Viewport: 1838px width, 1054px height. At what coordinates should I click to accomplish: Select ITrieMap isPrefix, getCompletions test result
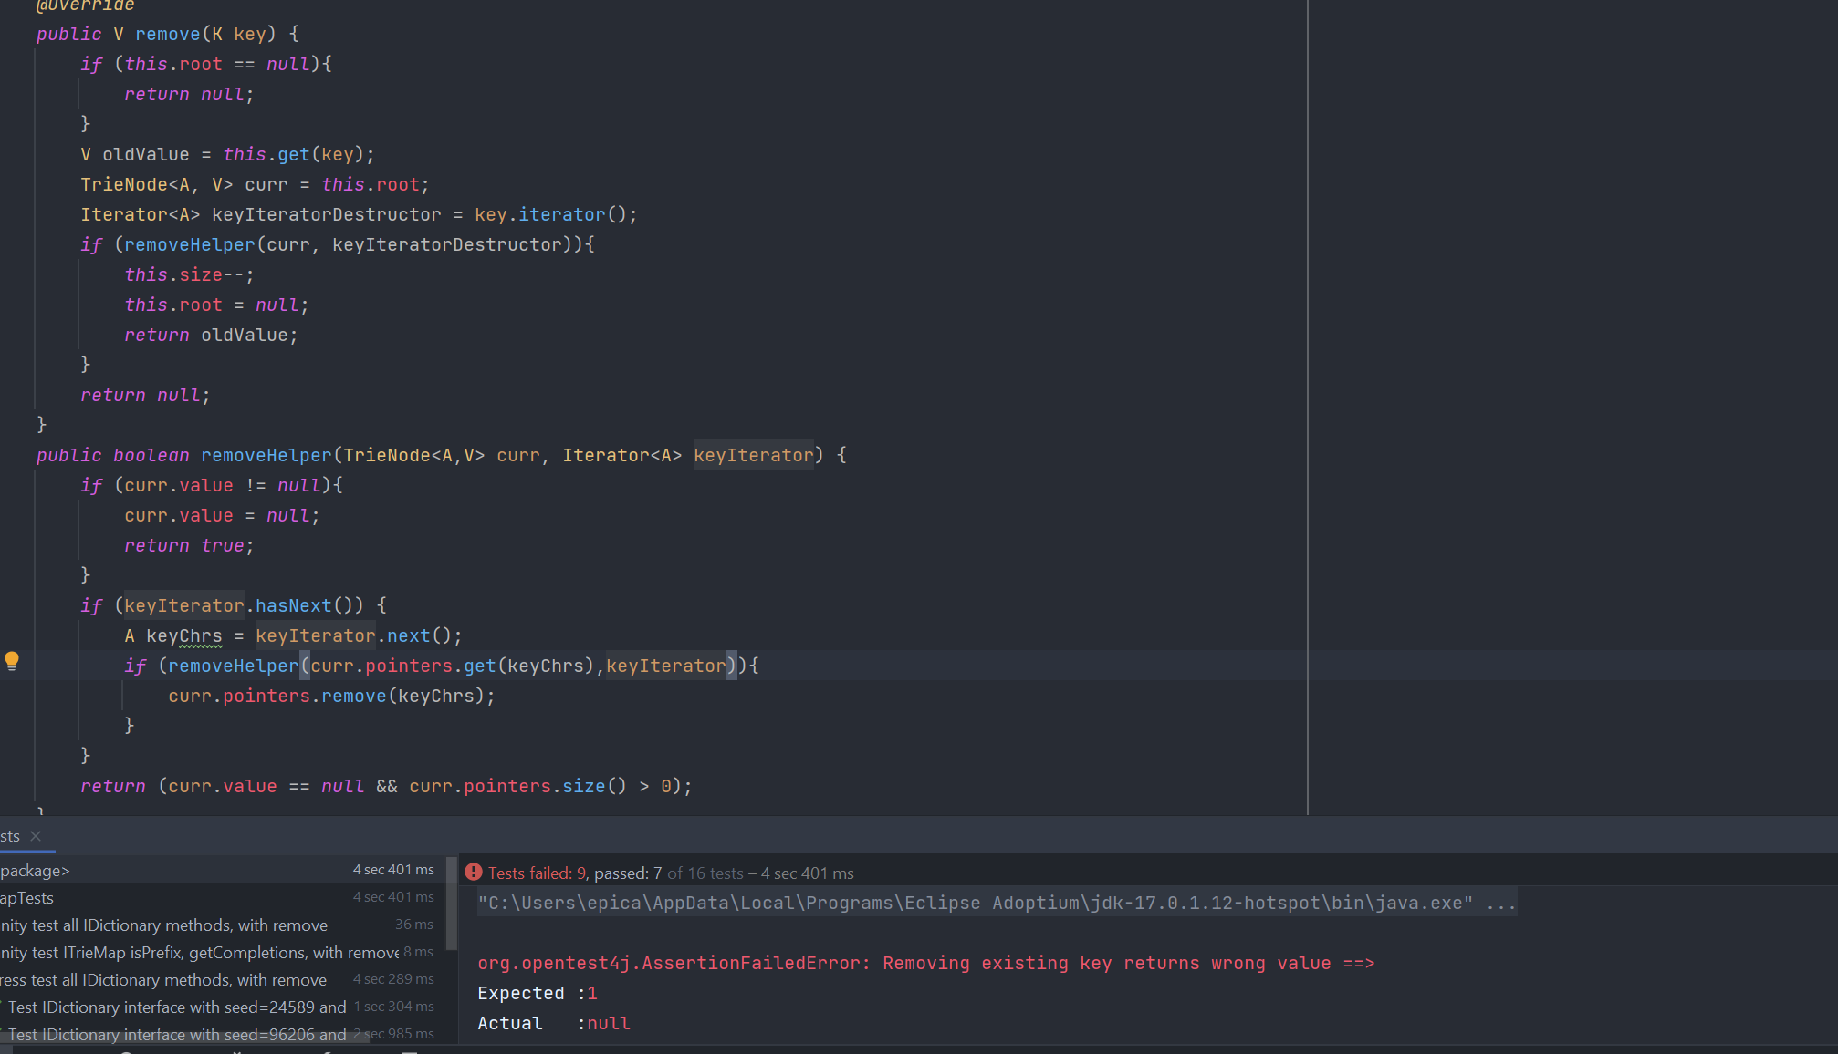pos(199,953)
